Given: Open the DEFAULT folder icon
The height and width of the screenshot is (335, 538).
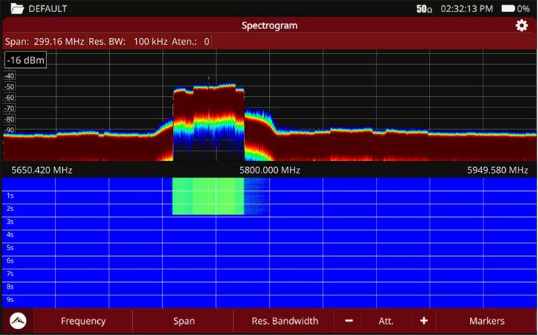Looking at the screenshot, I should pos(17,8).
